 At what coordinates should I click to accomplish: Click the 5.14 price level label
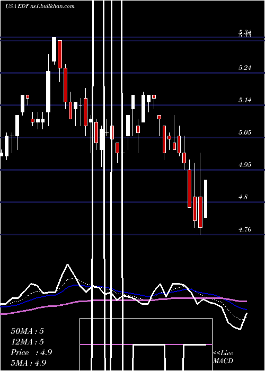(x=245, y=100)
